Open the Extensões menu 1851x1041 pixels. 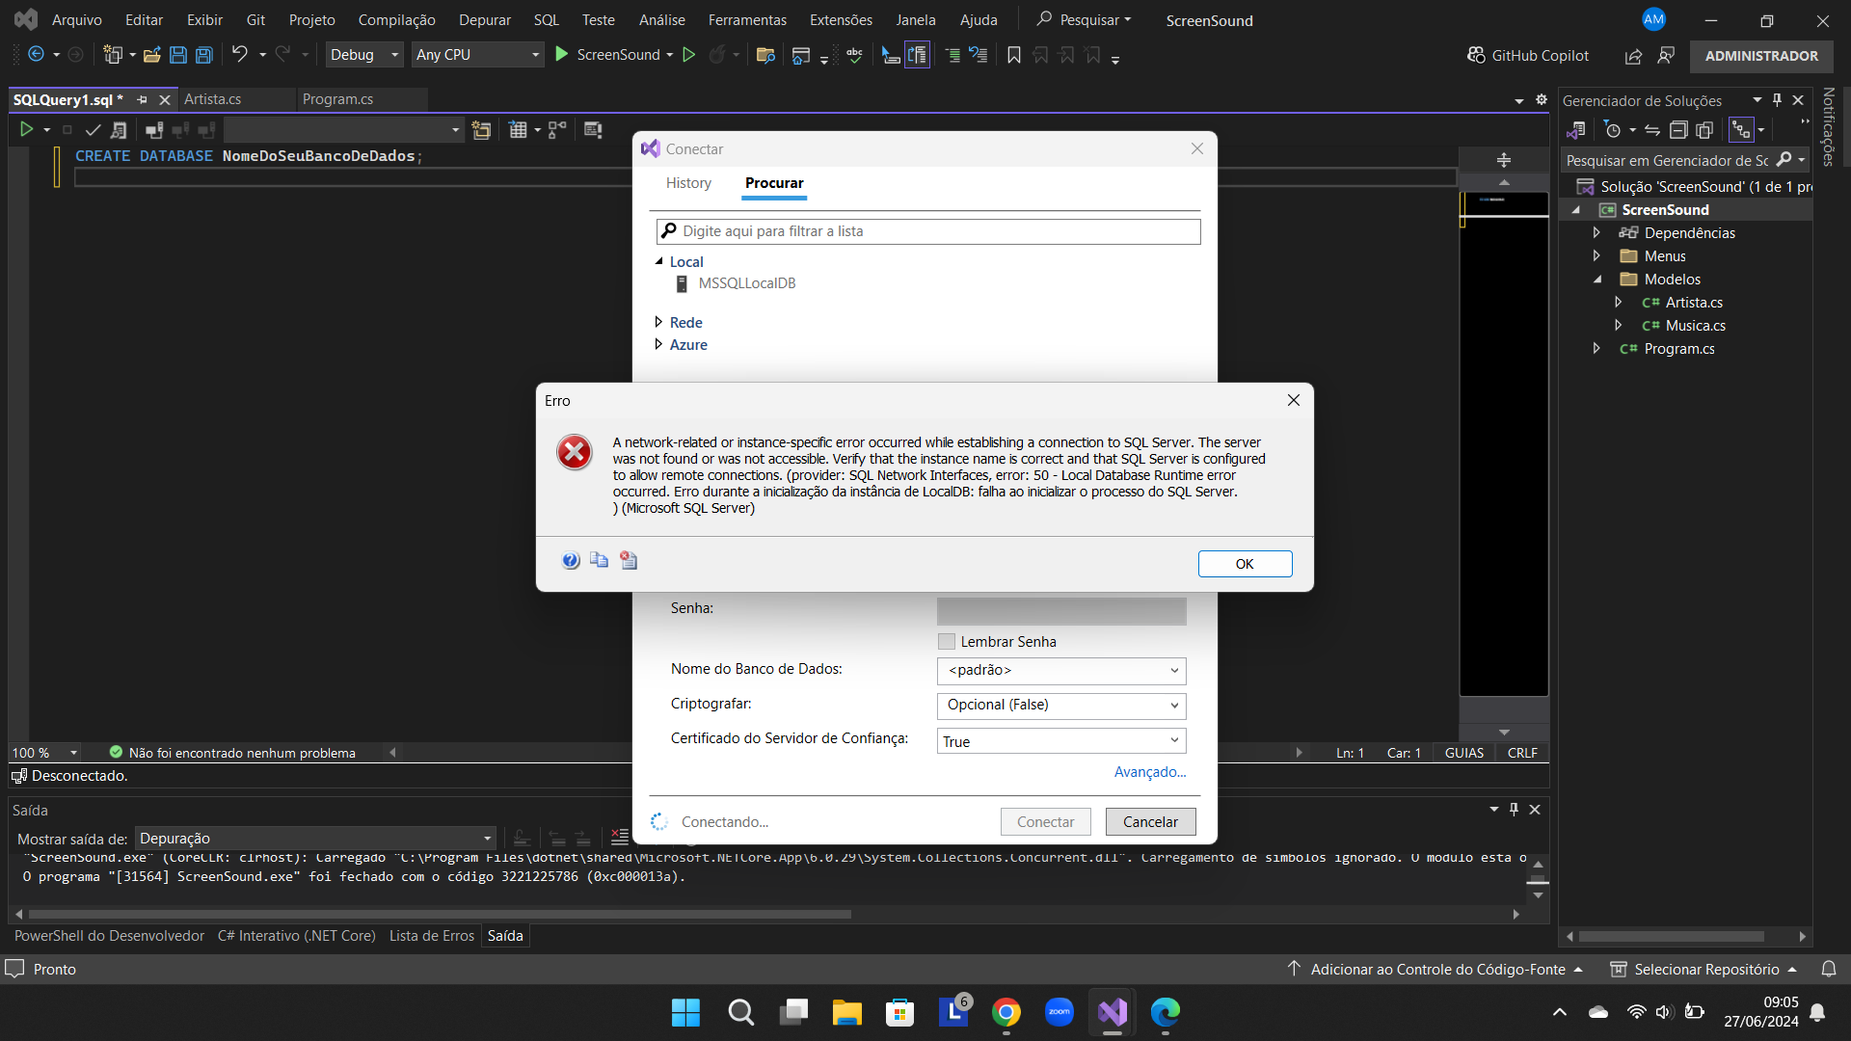(841, 19)
